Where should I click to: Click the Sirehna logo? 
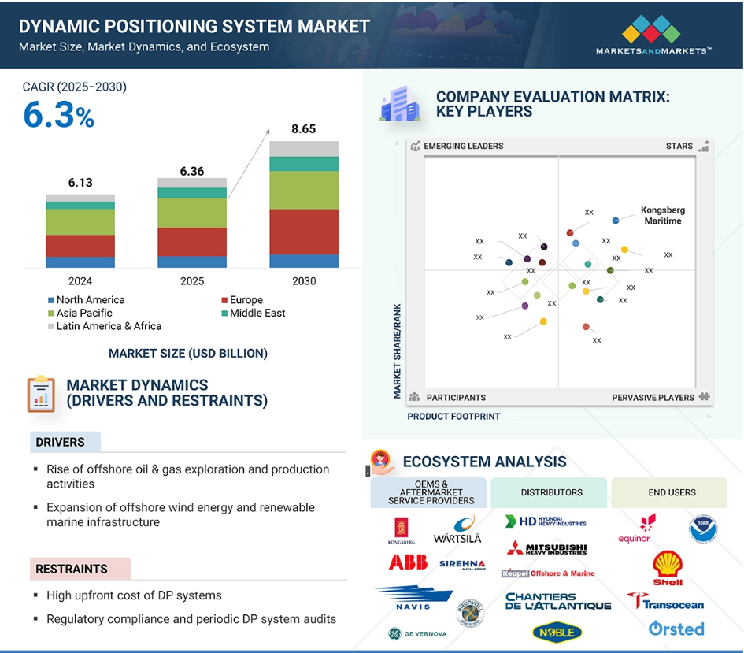pos(463,564)
